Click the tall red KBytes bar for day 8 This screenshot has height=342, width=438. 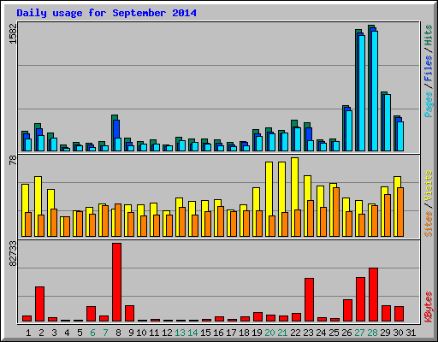point(116,282)
